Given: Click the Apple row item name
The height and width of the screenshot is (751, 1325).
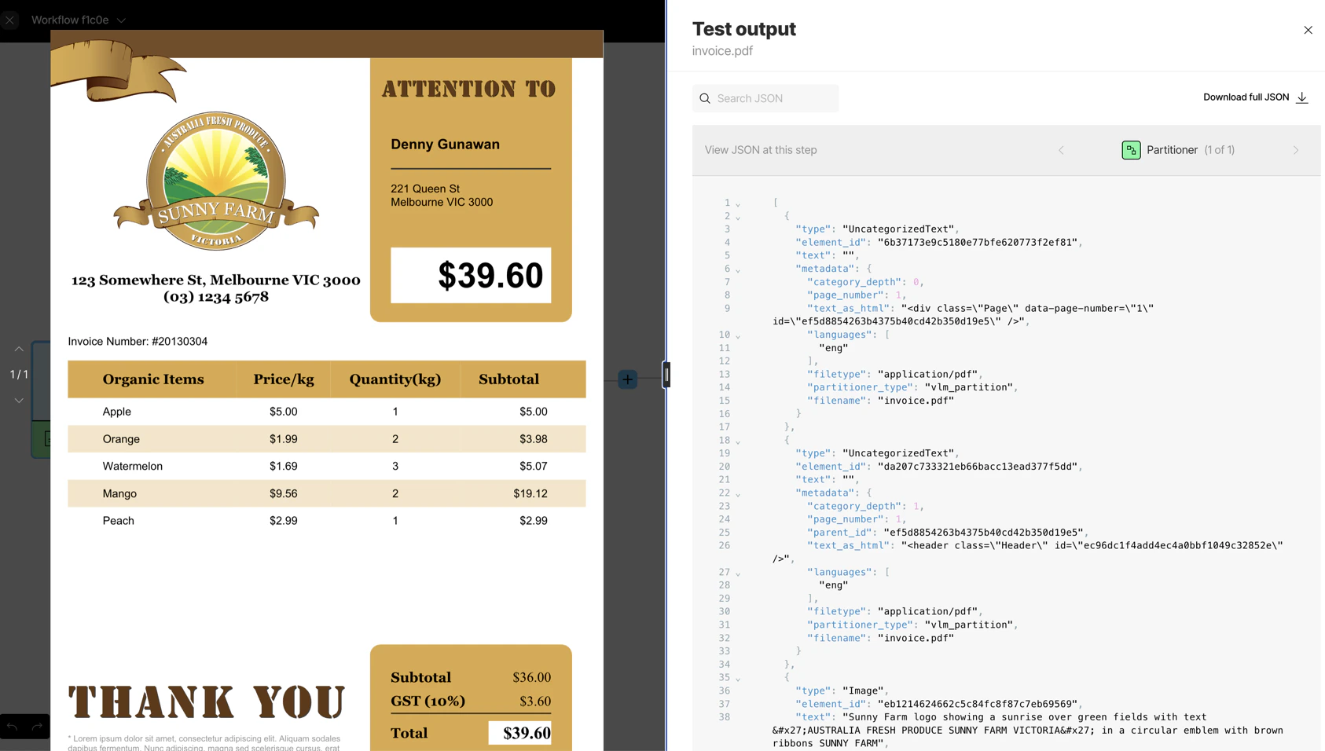Looking at the screenshot, I should point(117,412).
